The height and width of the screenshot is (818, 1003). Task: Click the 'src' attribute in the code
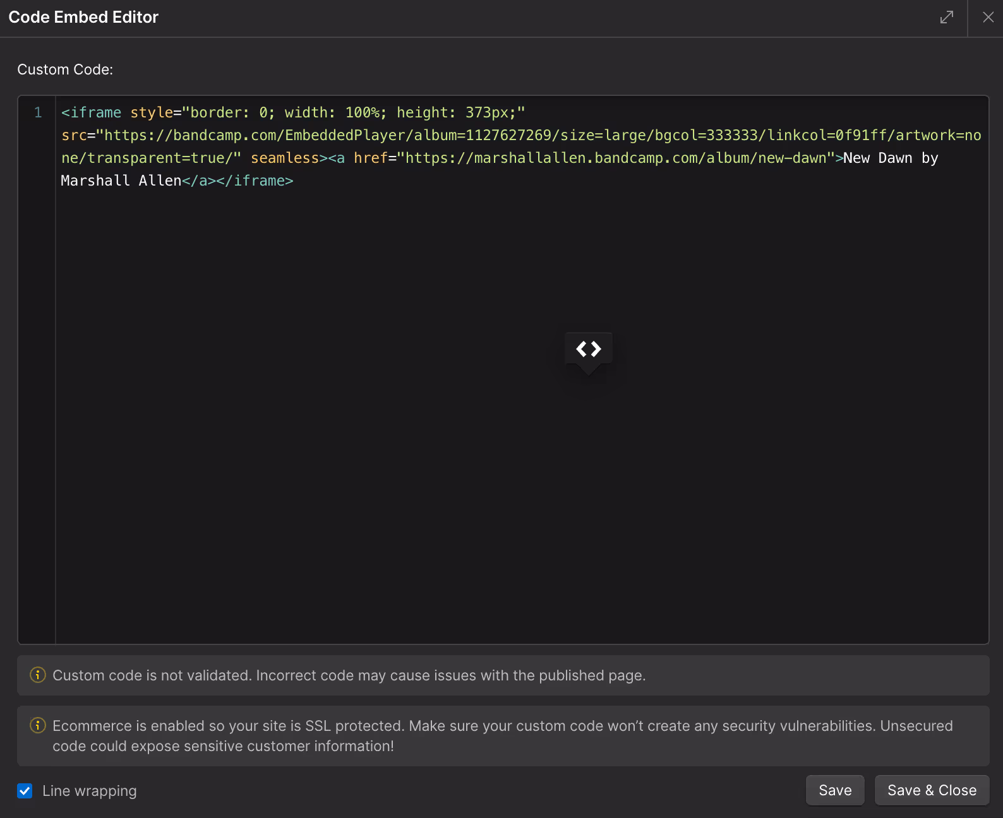click(x=74, y=135)
